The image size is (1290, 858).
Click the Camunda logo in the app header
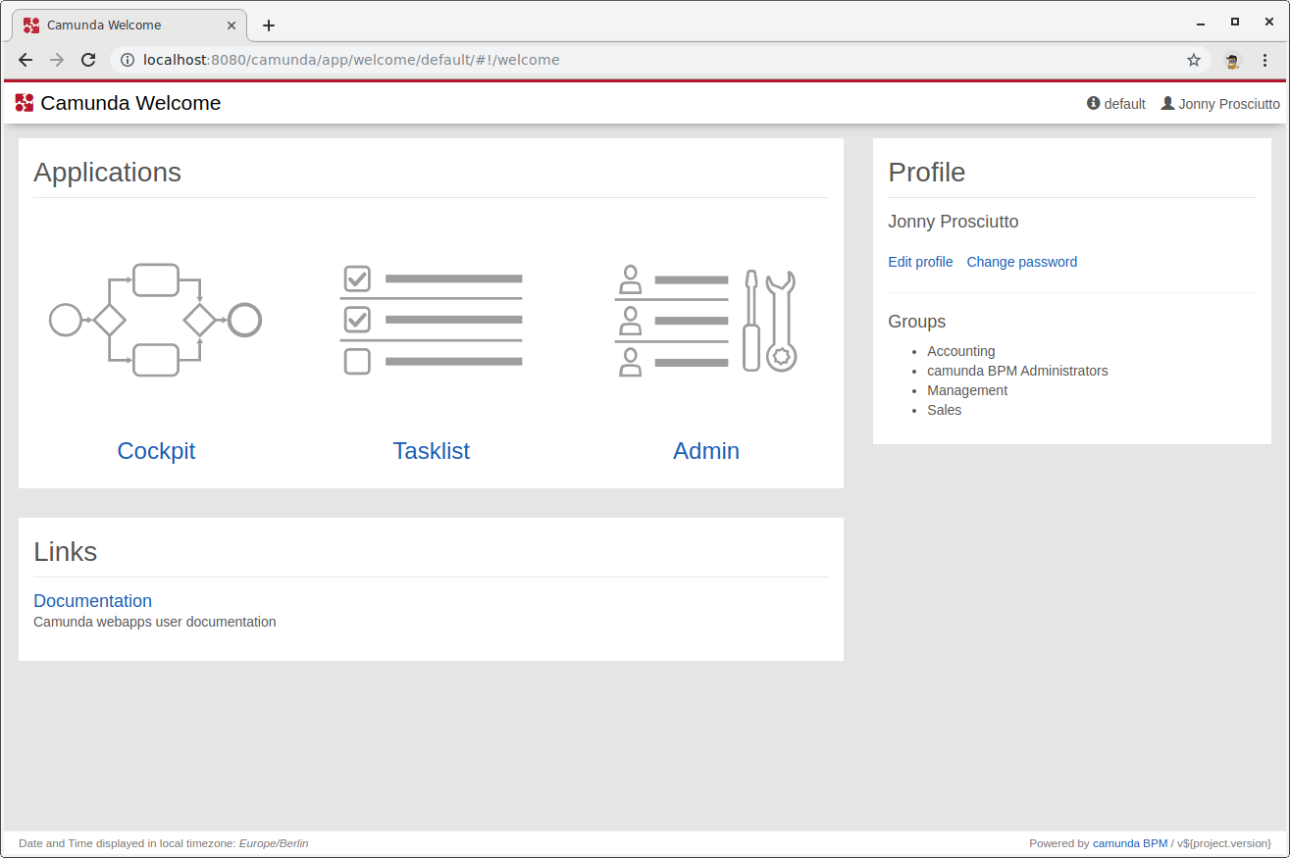(25, 103)
